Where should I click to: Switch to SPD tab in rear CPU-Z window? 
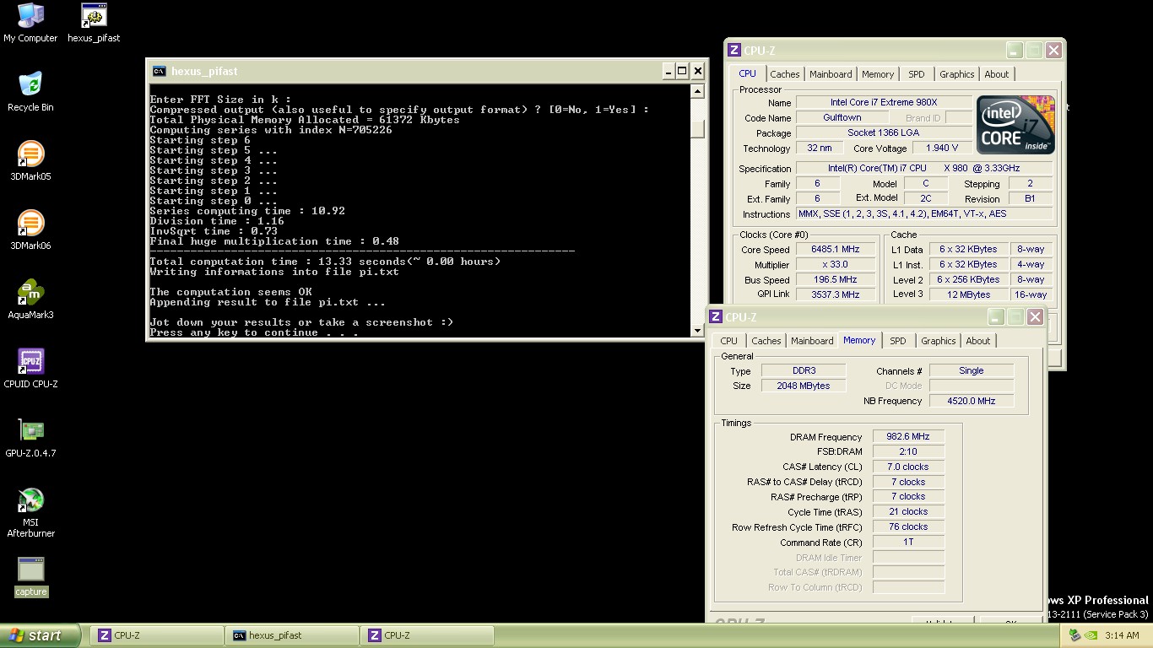coord(917,74)
